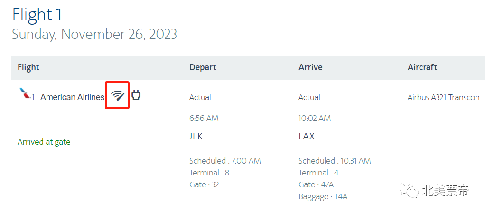Click the power outlet plug icon

(136, 95)
